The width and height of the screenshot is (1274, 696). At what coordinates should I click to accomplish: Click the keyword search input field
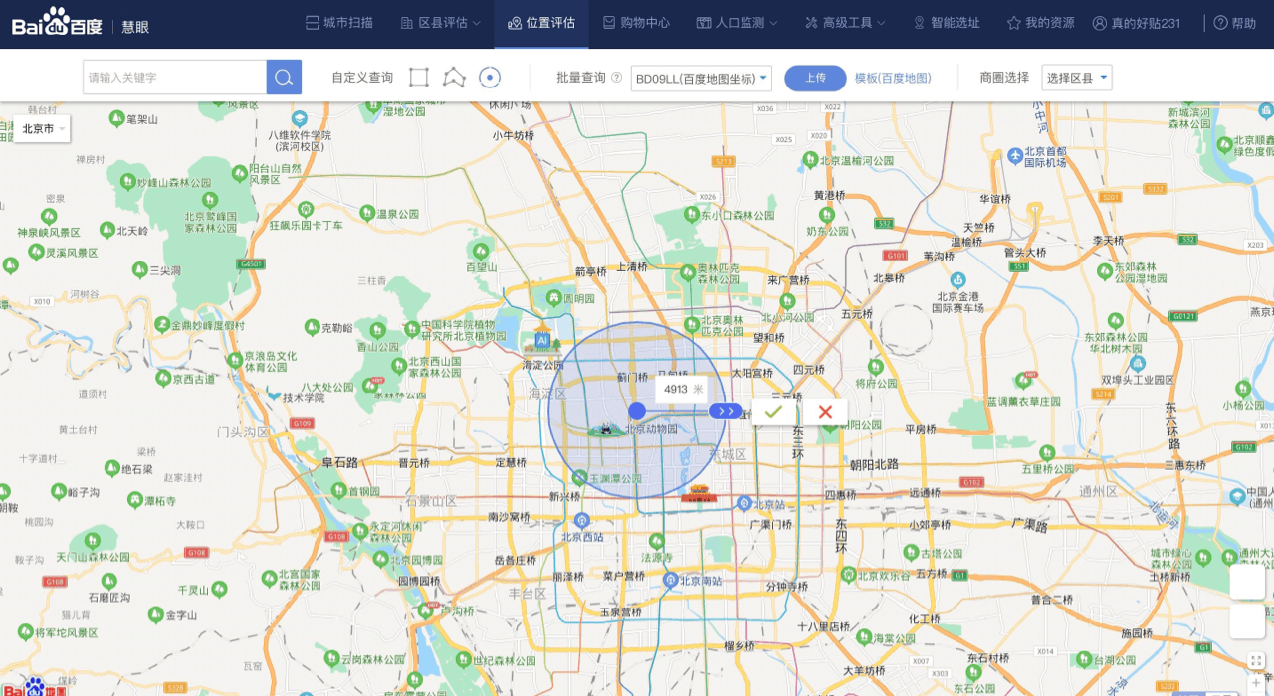[175, 78]
